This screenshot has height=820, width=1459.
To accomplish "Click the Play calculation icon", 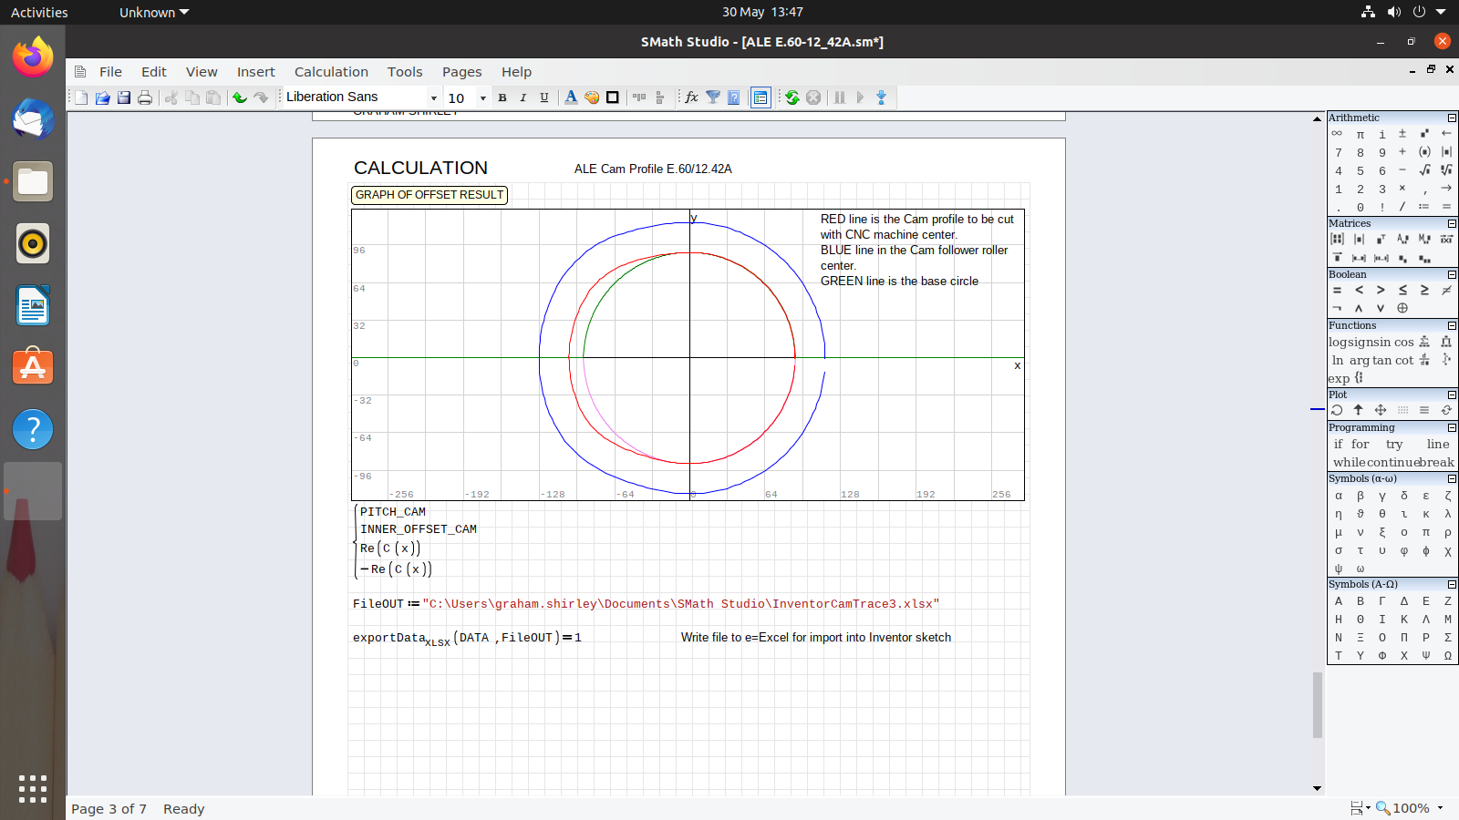I will (860, 97).
